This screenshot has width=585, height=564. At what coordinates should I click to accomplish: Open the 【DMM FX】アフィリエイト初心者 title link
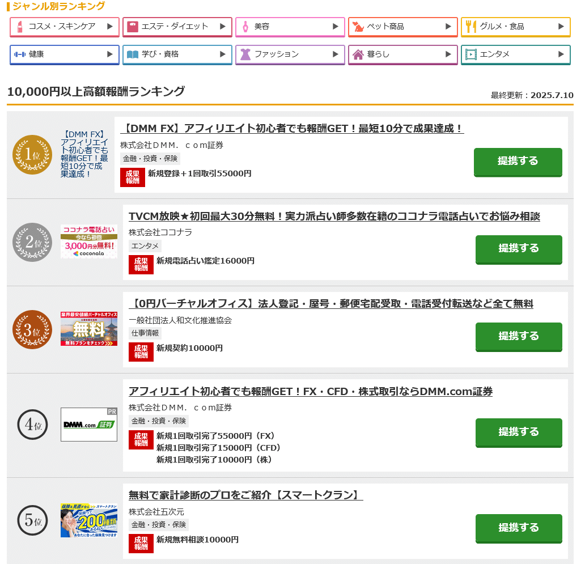click(292, 129)
